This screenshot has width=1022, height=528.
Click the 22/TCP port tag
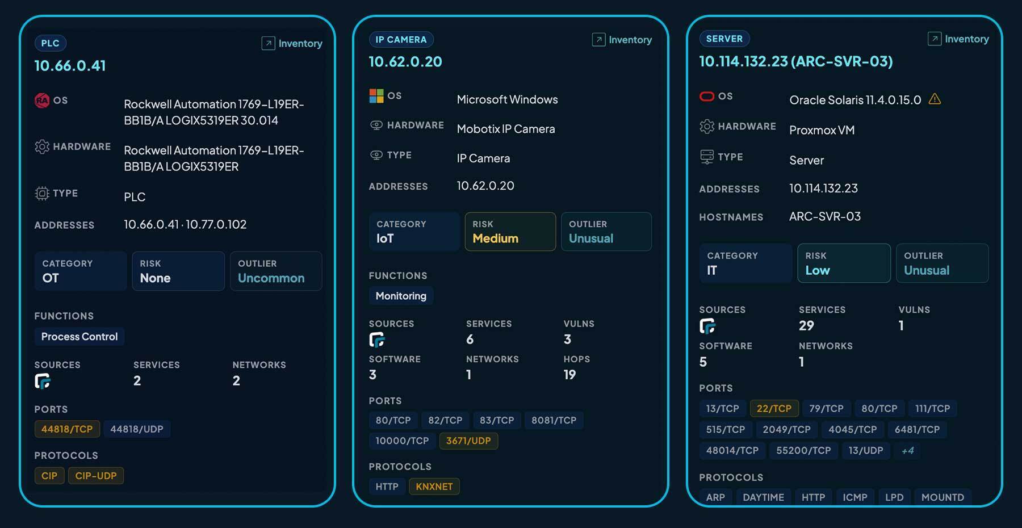(x=774, y=408)
